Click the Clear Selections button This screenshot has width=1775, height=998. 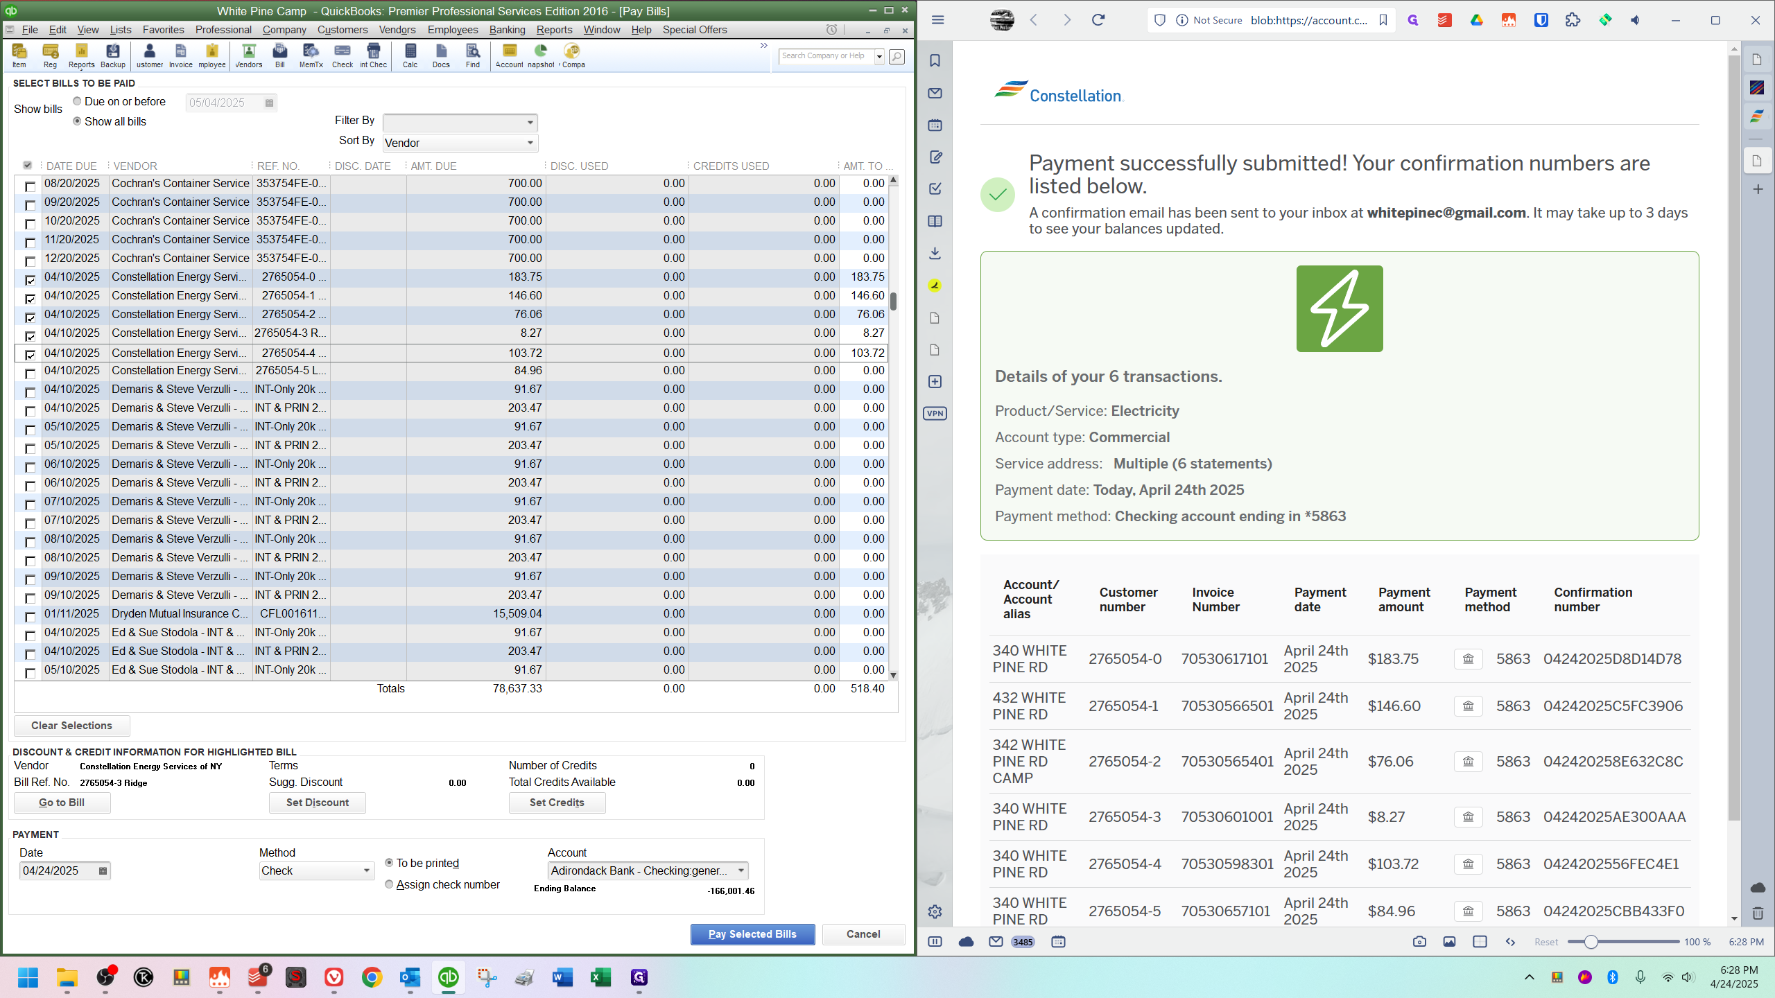coord(71,726)
